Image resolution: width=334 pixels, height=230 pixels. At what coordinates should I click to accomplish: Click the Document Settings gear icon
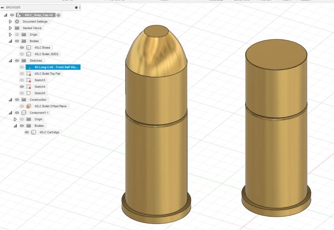(17, 22)
